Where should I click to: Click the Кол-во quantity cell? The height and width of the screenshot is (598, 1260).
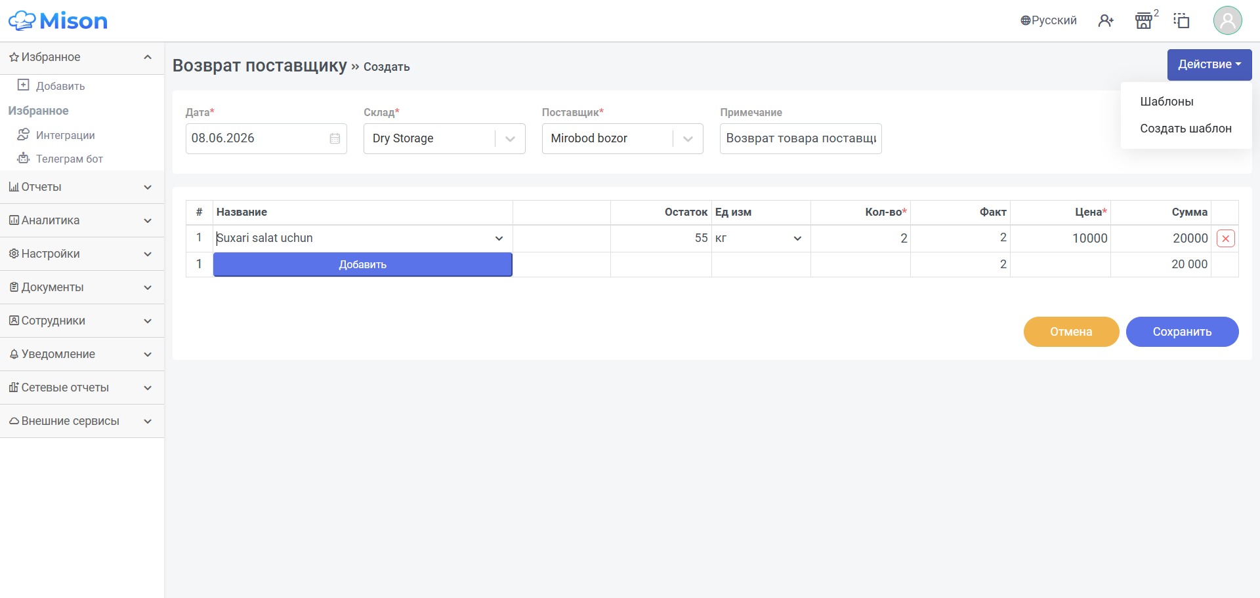coord(860,239)
